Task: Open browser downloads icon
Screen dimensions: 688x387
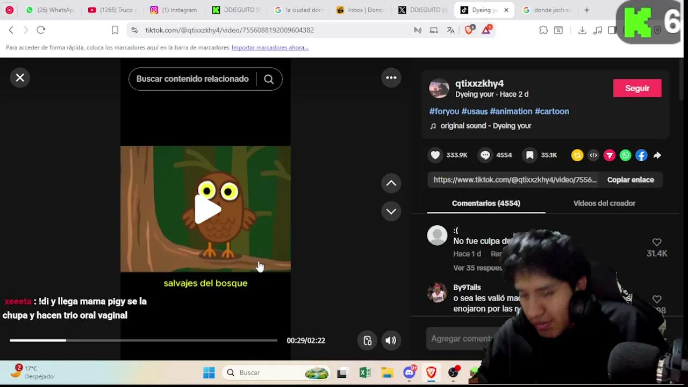Action: [582, 30]
